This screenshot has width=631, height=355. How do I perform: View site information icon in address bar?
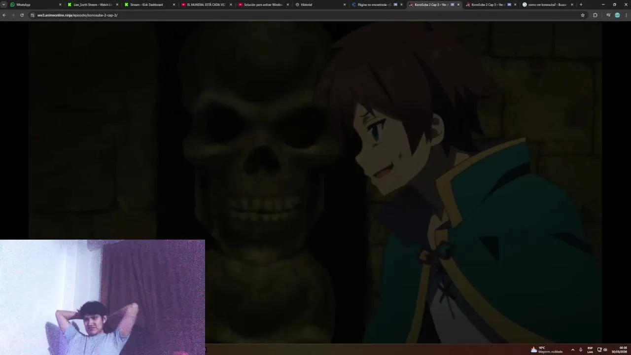point(33,15)
